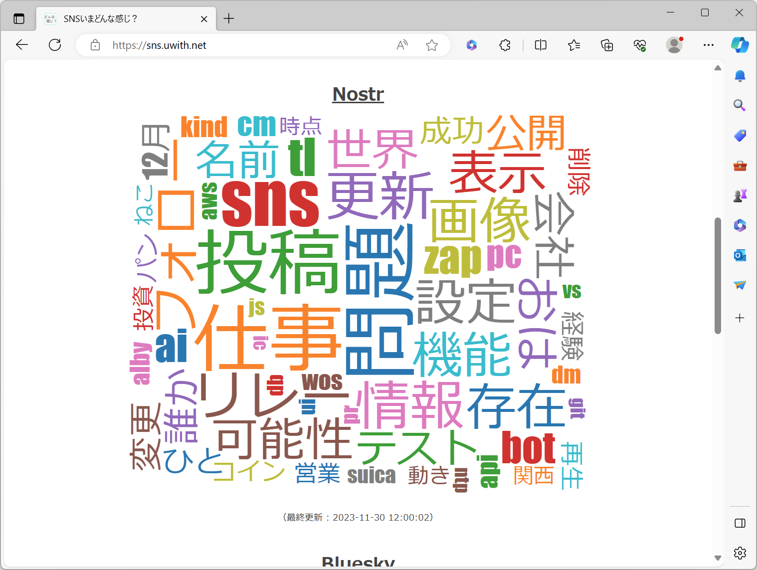Open the Collections icon
Viewport: 757px width, 570px height.
click(x=607, y=45)
